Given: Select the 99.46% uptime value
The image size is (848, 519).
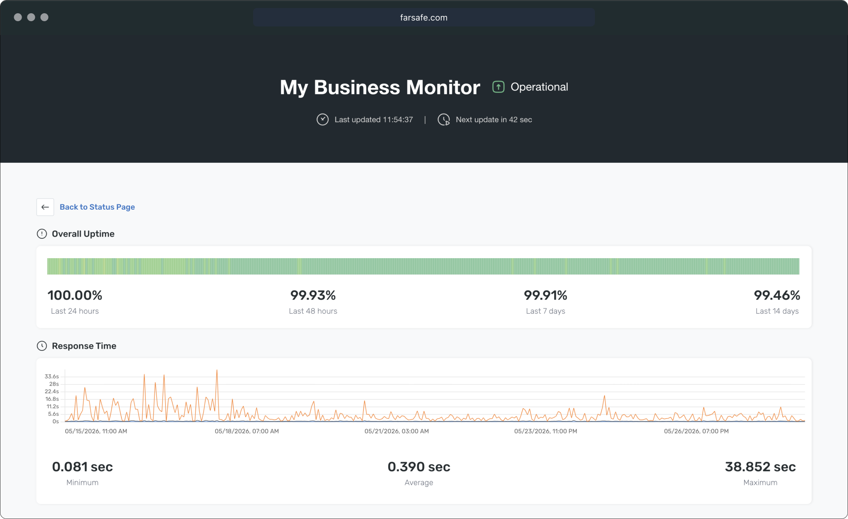Looking at the screenshot, I should (777, 295).
